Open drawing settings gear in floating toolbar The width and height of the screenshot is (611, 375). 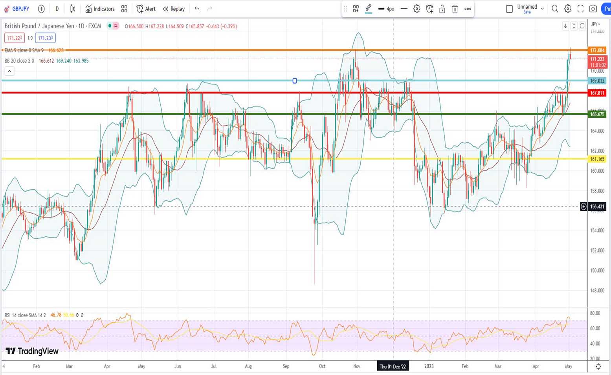[417, 9]
